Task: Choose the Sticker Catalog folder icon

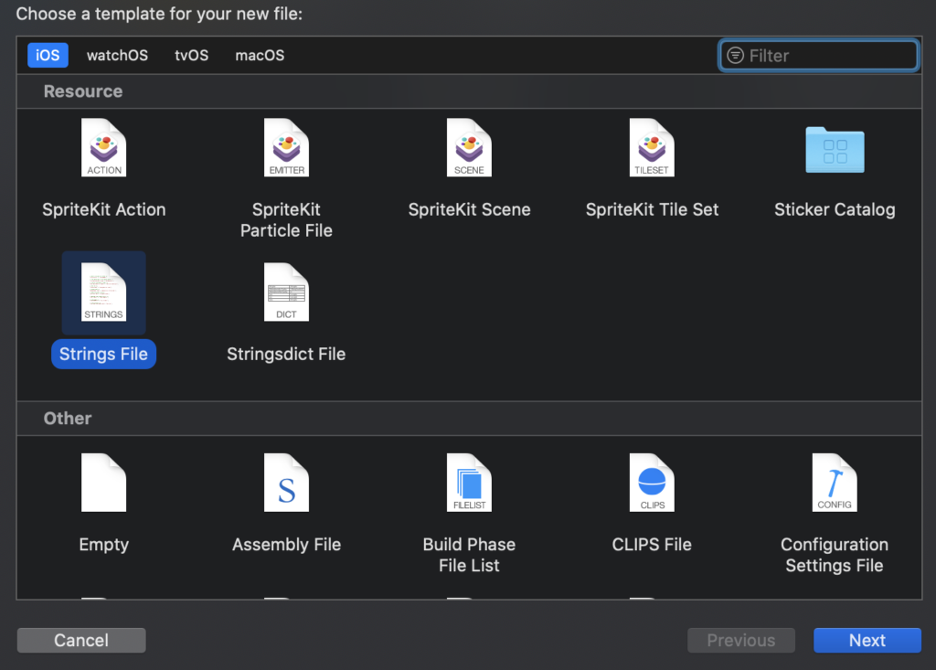Action: coord(835,149)
